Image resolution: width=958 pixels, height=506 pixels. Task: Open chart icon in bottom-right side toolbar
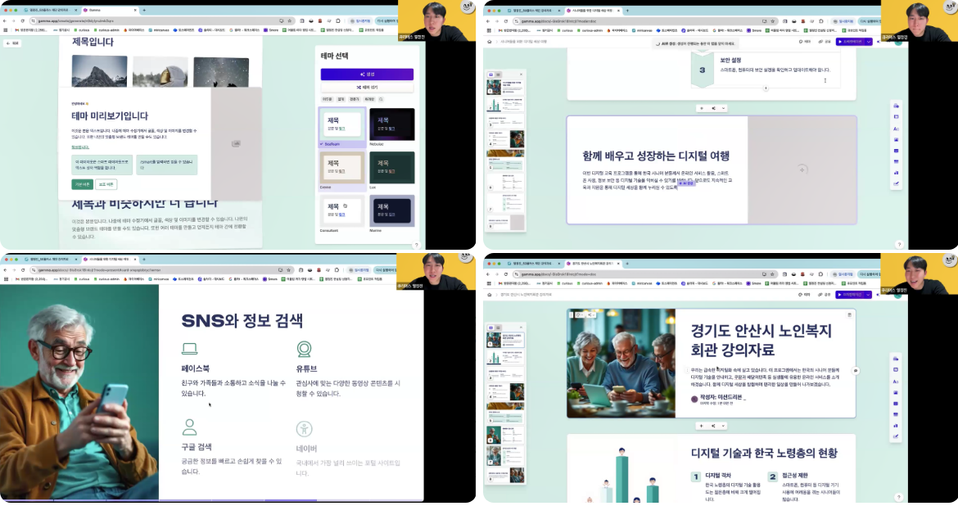coord(896,425)
